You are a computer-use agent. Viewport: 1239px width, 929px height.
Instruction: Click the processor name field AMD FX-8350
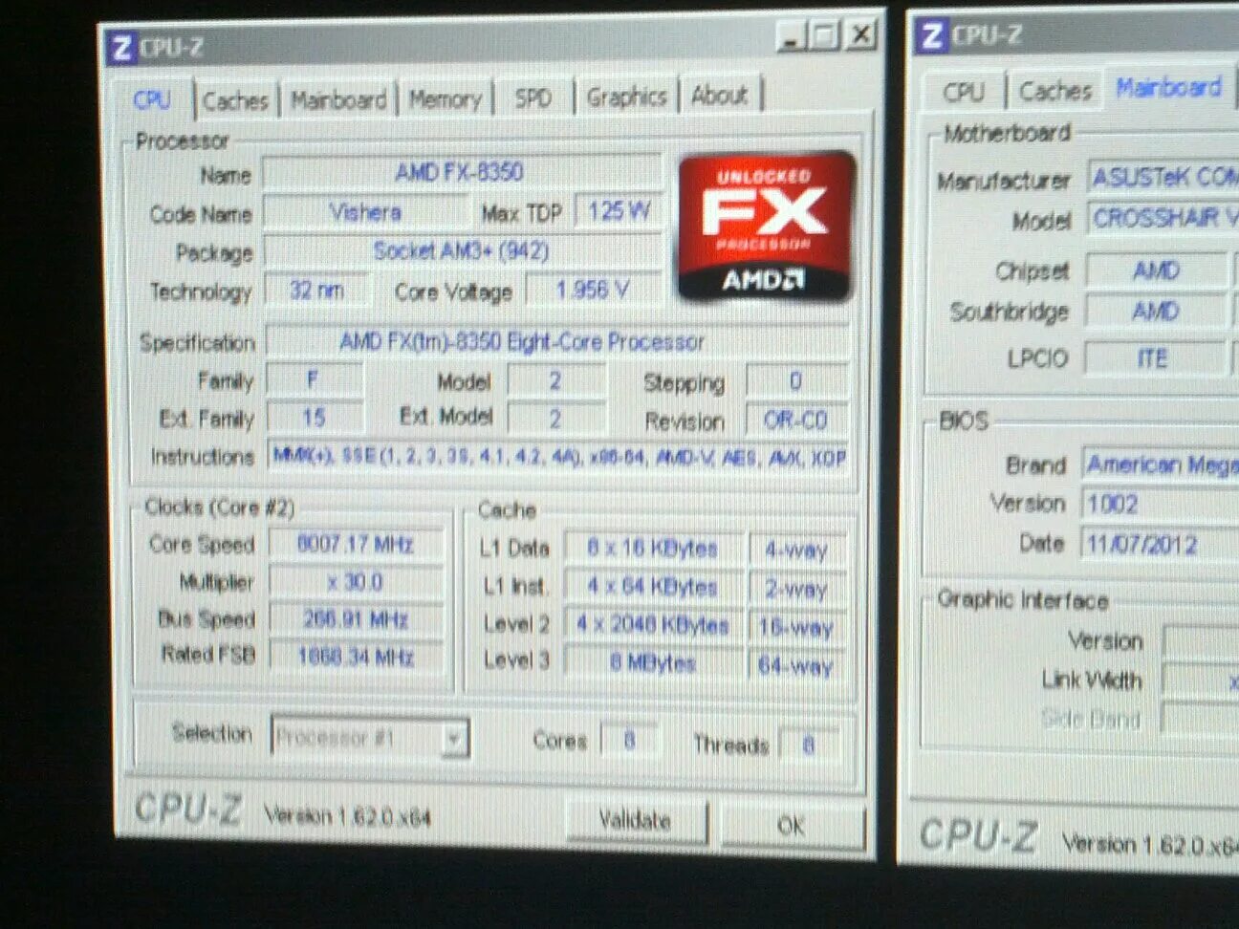461,172
